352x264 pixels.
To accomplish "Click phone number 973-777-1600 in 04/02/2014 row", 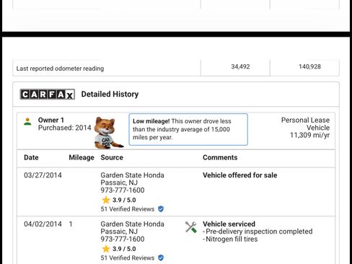I will 123,239.
